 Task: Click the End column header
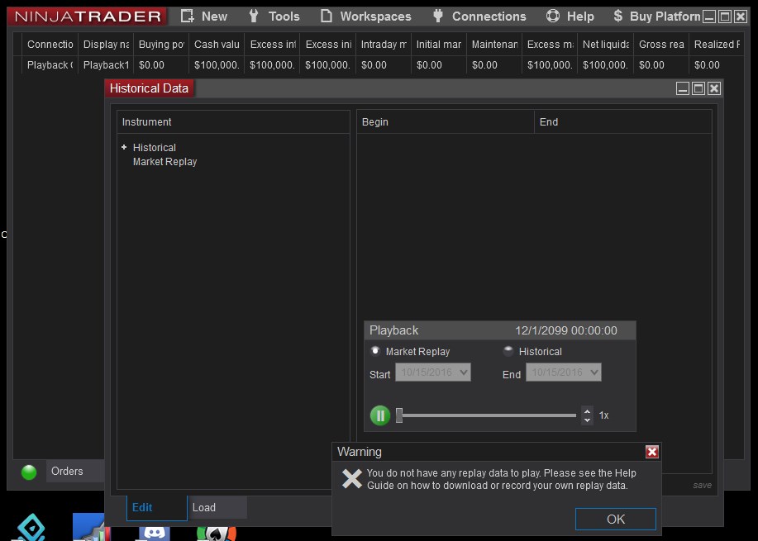click(x=622, y=121)
